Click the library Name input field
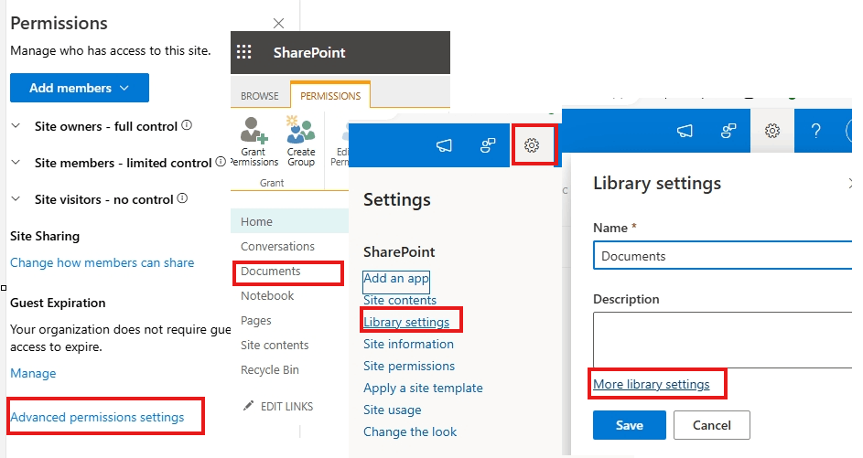 (723, 256)
